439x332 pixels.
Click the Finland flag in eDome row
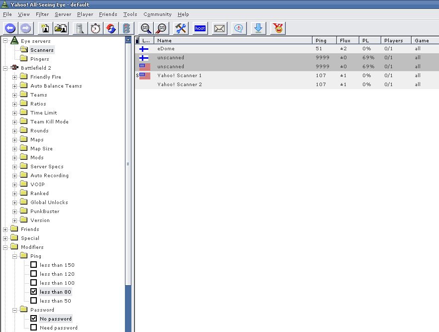144,49
